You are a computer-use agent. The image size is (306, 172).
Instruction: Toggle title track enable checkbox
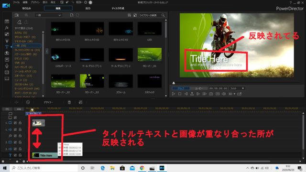[15, 155]
